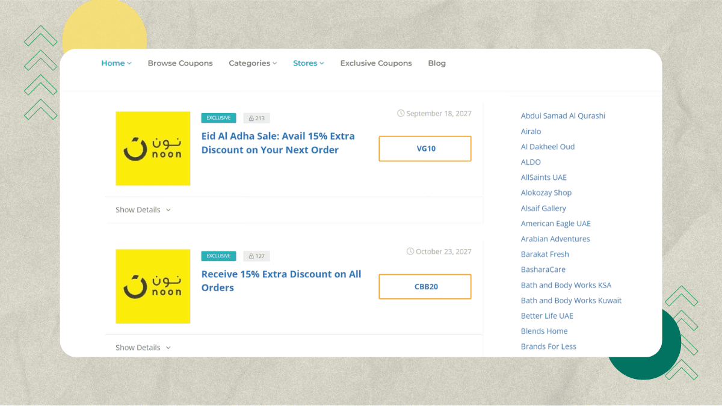This screenshot has width=722, height=406.
Task: Open Bath and Body Works KSA link
Action: coord(566,285)
